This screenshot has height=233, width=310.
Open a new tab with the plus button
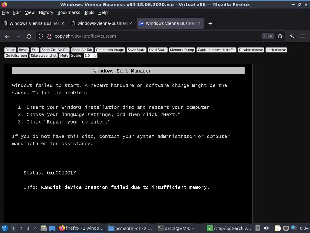[x=210, y=24]
